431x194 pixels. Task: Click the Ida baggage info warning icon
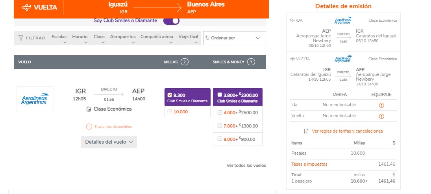pos(381,105)
